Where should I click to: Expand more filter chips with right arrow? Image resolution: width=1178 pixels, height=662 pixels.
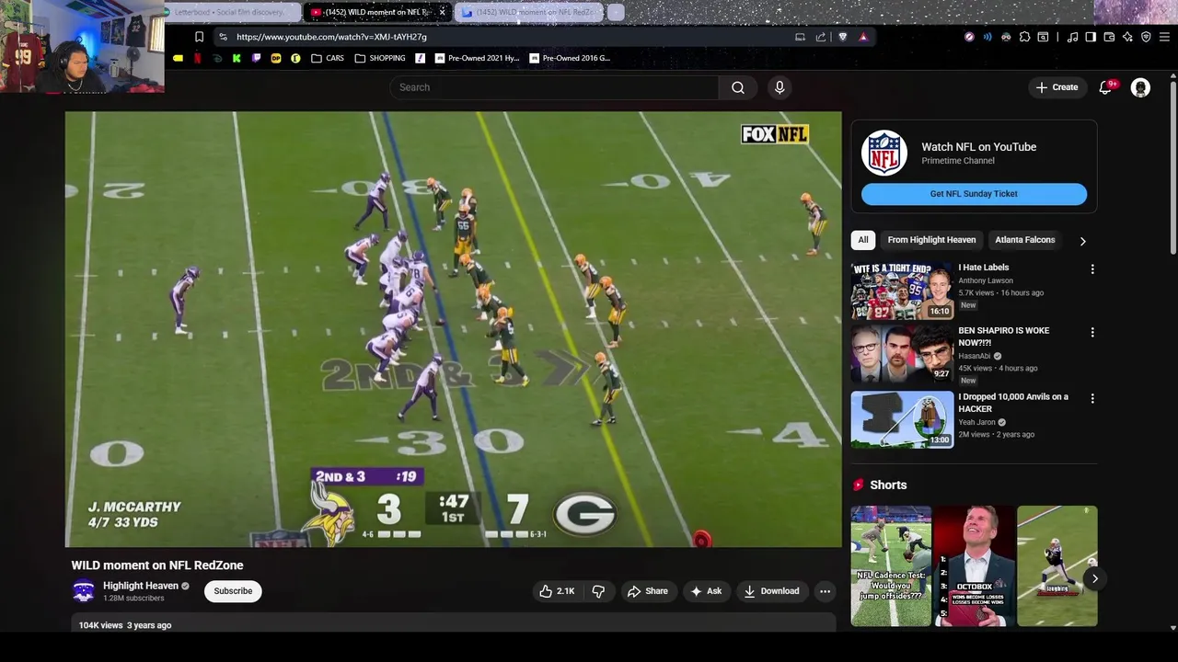point(1082,241)
